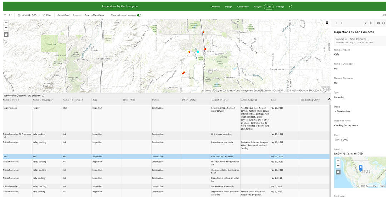
Task: Click the Action Required column header
Action: click(x=255, y=100)
